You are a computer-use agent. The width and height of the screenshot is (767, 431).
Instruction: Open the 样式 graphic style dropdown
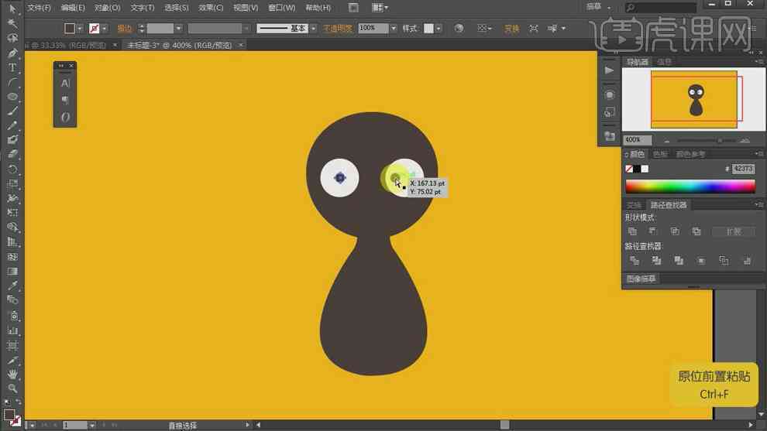438,29
